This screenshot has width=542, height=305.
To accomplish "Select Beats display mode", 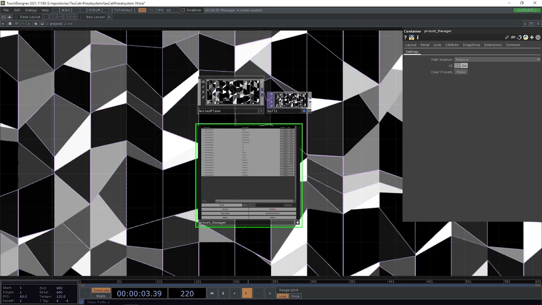I will pos(101,296).
